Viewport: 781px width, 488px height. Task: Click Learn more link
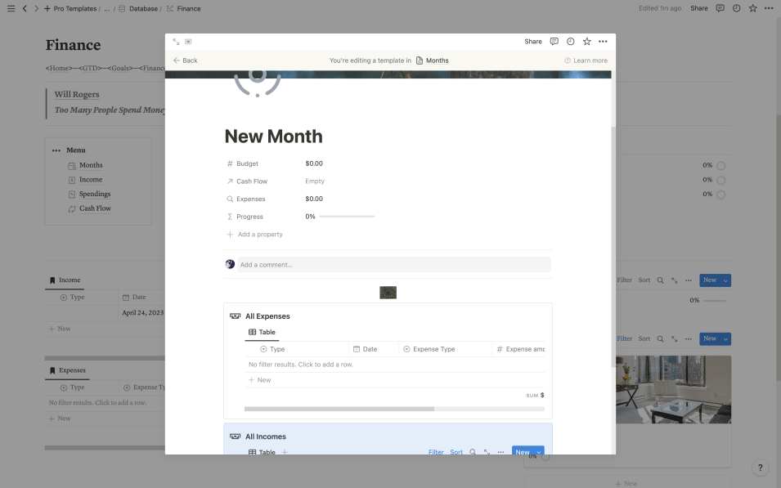(586, 60)
